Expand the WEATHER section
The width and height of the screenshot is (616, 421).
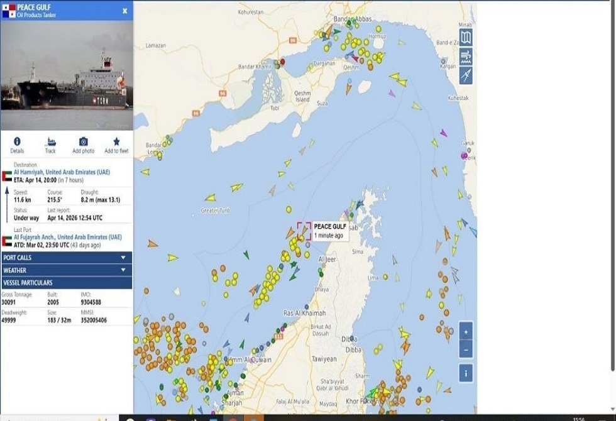[x=66, y=270]
